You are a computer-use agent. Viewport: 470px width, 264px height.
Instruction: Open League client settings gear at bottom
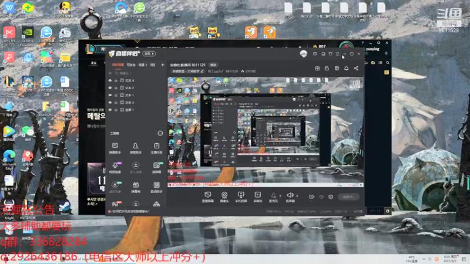click(387, 211)
